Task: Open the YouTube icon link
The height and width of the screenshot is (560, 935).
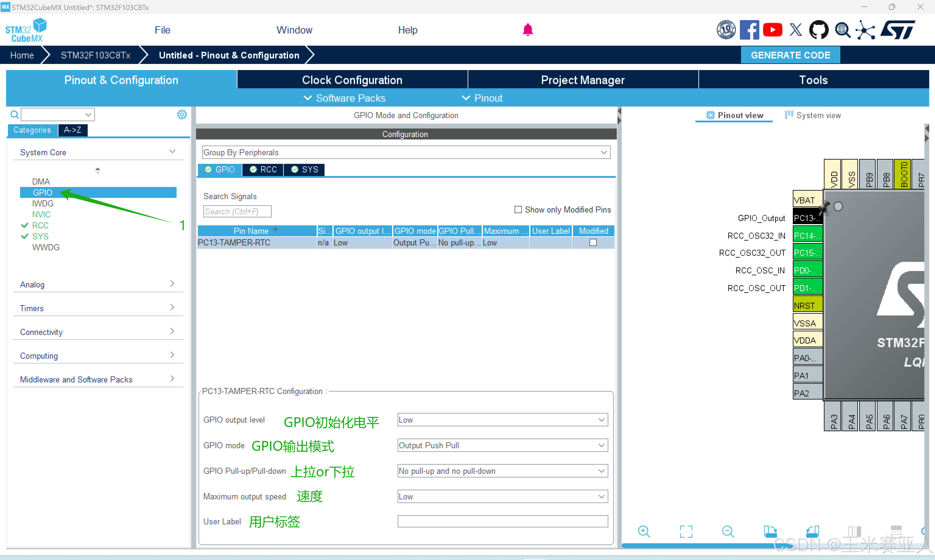Action: tap(772, 30)
